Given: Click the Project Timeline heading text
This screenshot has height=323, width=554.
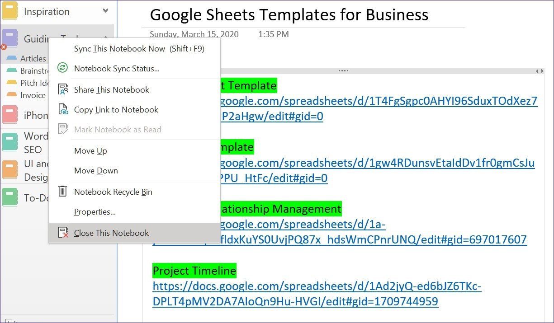Looking at the screenshot, I should pos(194,271).
